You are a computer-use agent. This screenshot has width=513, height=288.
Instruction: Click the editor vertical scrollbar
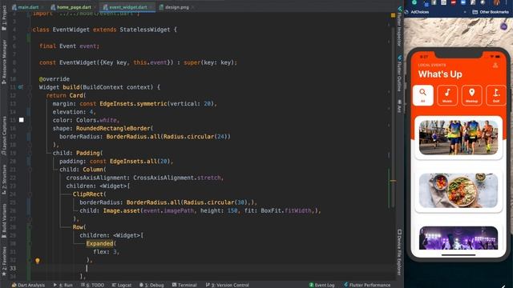point(393,118)
